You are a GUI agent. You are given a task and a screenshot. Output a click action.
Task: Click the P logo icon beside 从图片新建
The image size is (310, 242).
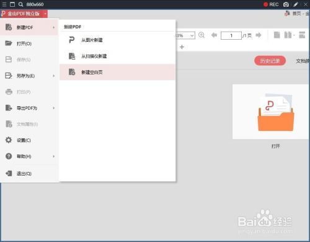71,40
